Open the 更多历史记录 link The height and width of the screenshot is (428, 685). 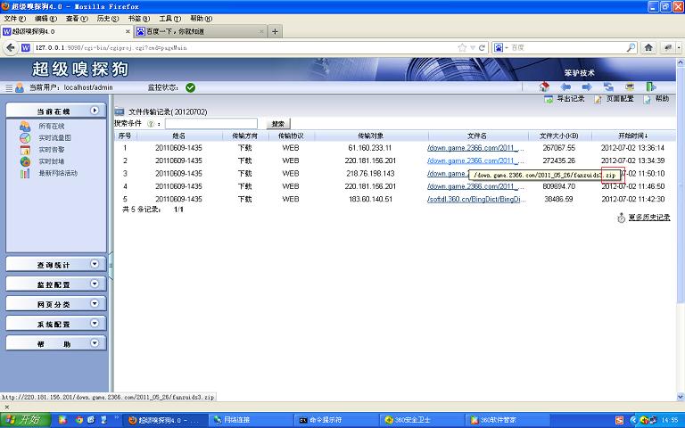point(648,218)
